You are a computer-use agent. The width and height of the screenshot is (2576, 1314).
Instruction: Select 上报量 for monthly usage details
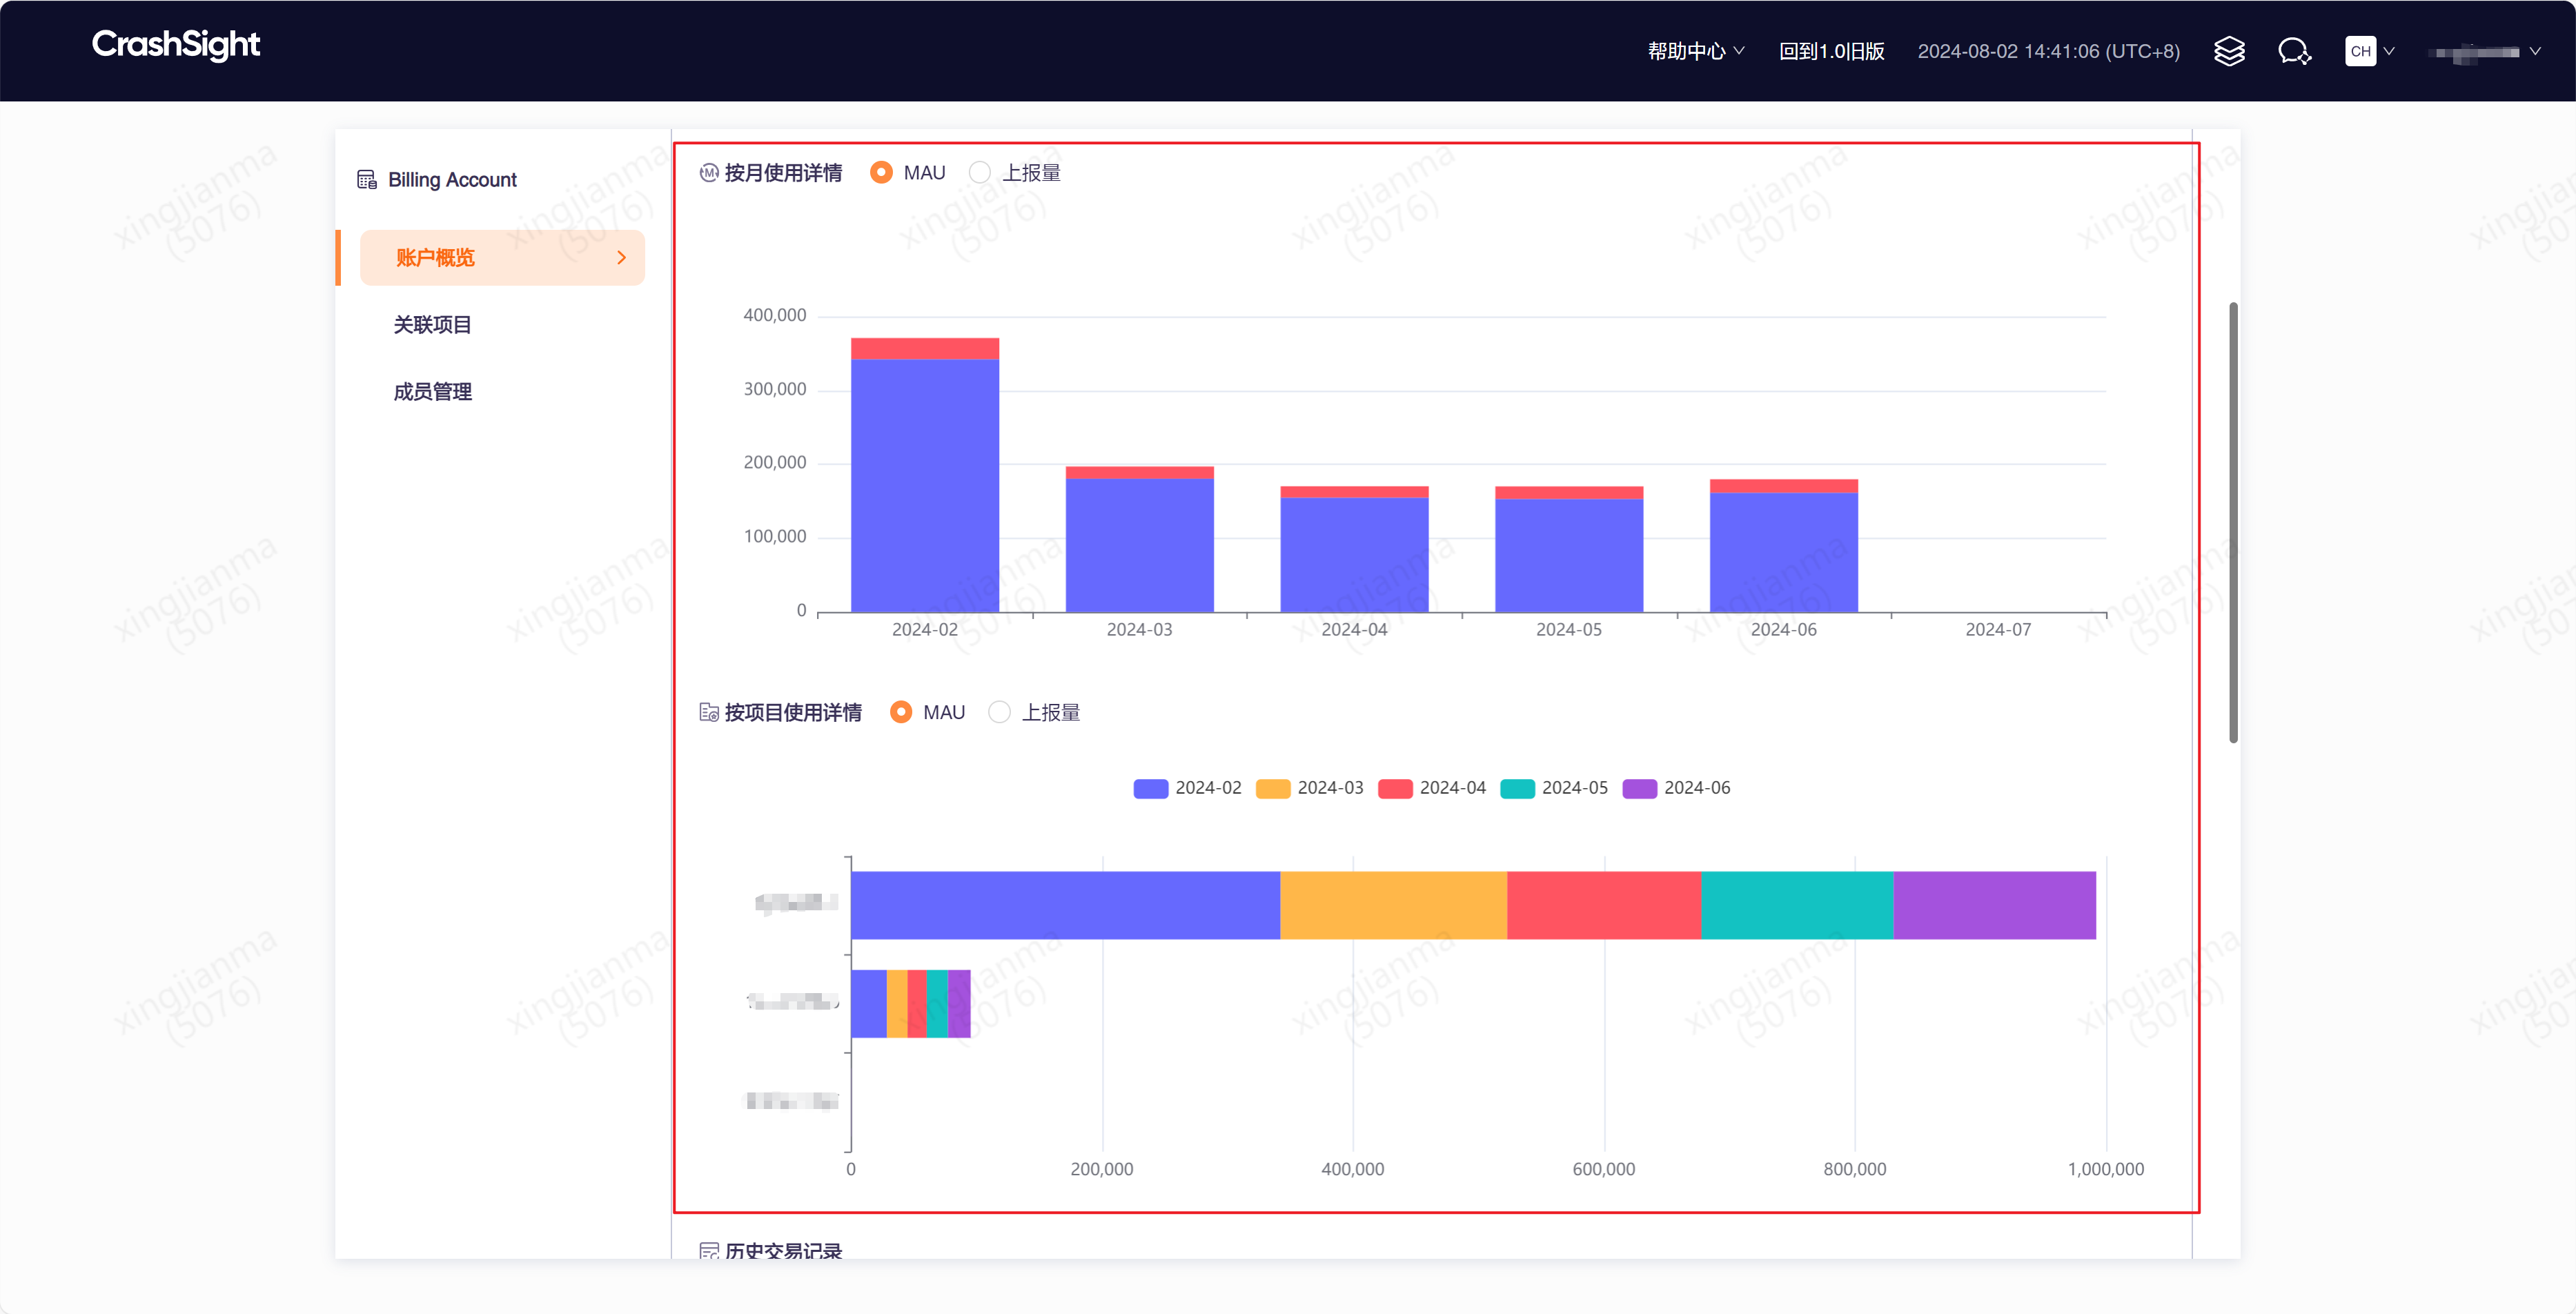point(980,173)
